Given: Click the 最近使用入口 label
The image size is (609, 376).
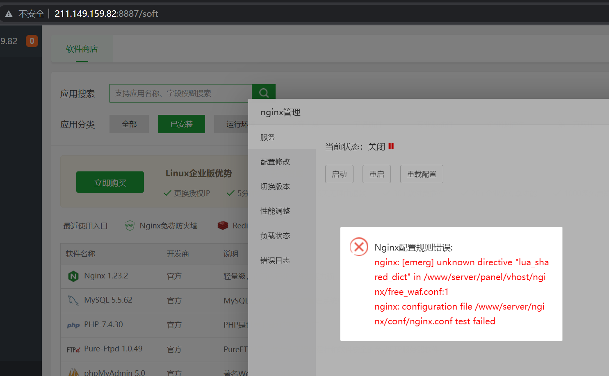Looking at the screenshot, I should pos(85,226).
